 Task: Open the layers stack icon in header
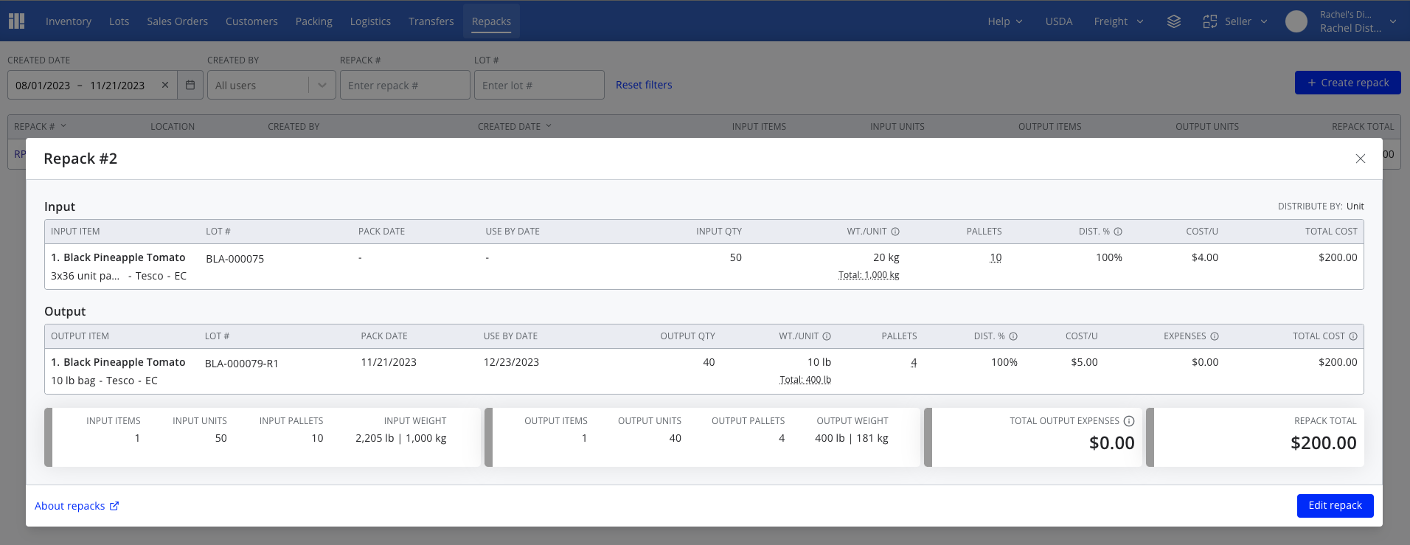point(1174,21)
